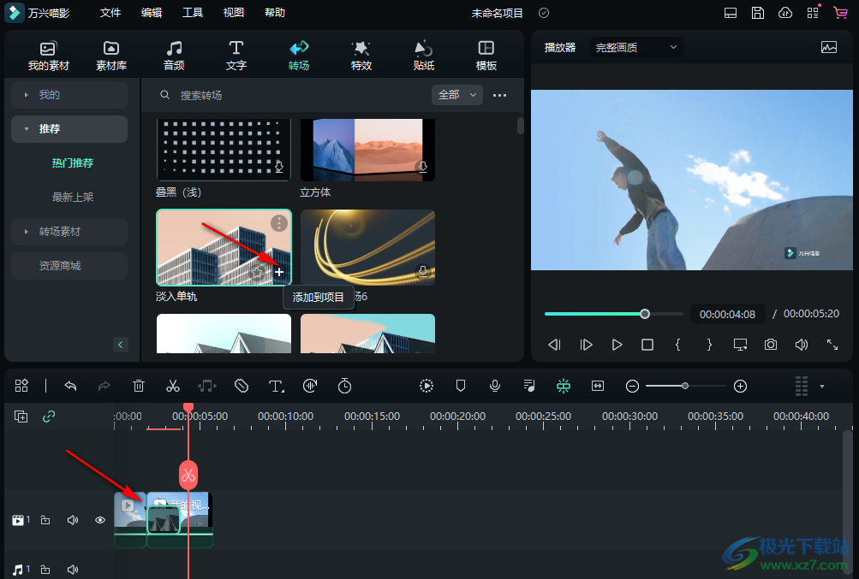Switch to the 特效 tab
The width and height of the screenshot is (859, 579).
[361, 56]
